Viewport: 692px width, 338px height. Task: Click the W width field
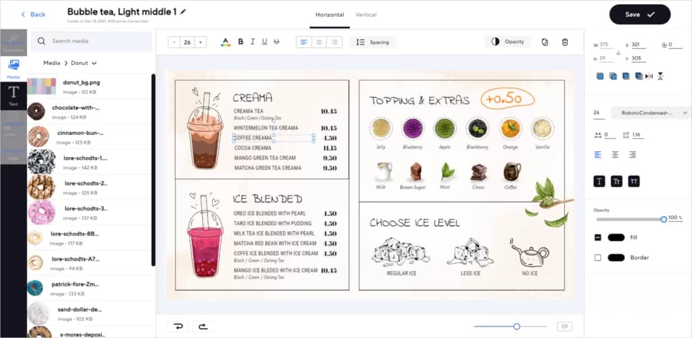tap(606, 45)
